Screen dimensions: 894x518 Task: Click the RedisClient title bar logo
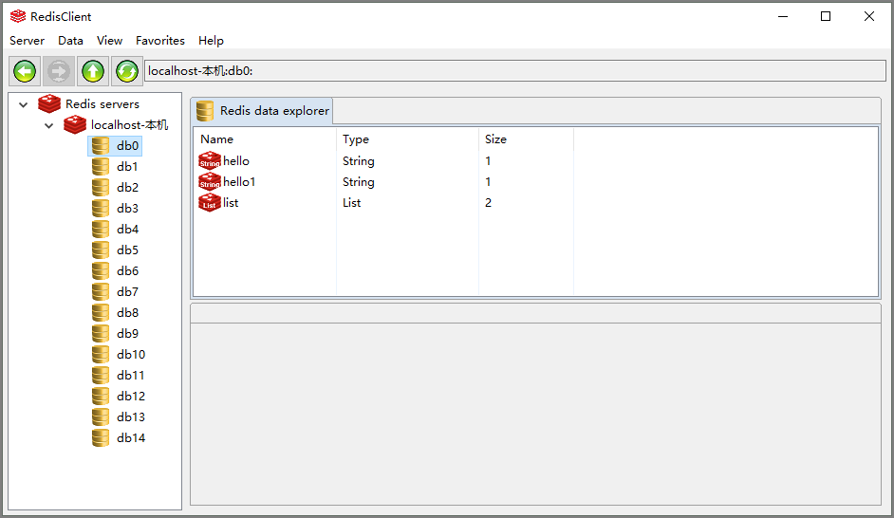click(18, 16)
